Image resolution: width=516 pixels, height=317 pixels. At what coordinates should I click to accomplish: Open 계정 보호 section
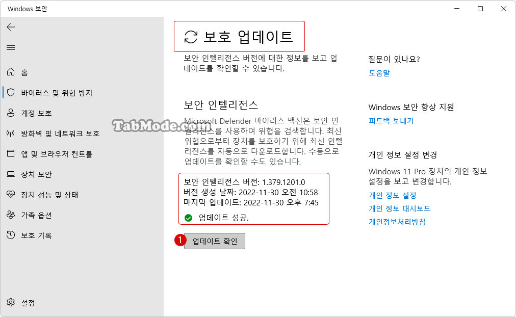36,113
